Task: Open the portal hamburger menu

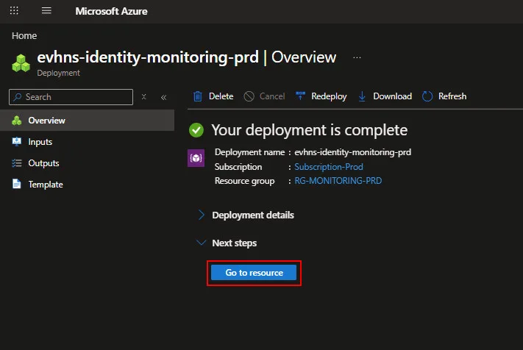Action: (x=46, y=11)
